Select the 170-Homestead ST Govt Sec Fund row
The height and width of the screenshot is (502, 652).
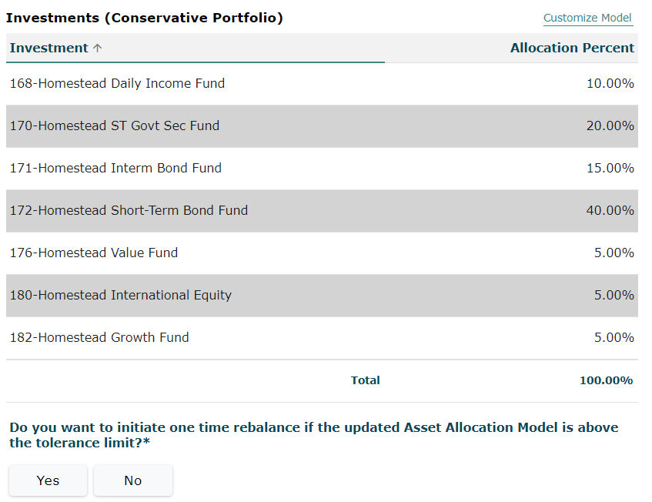pos(322,126)
